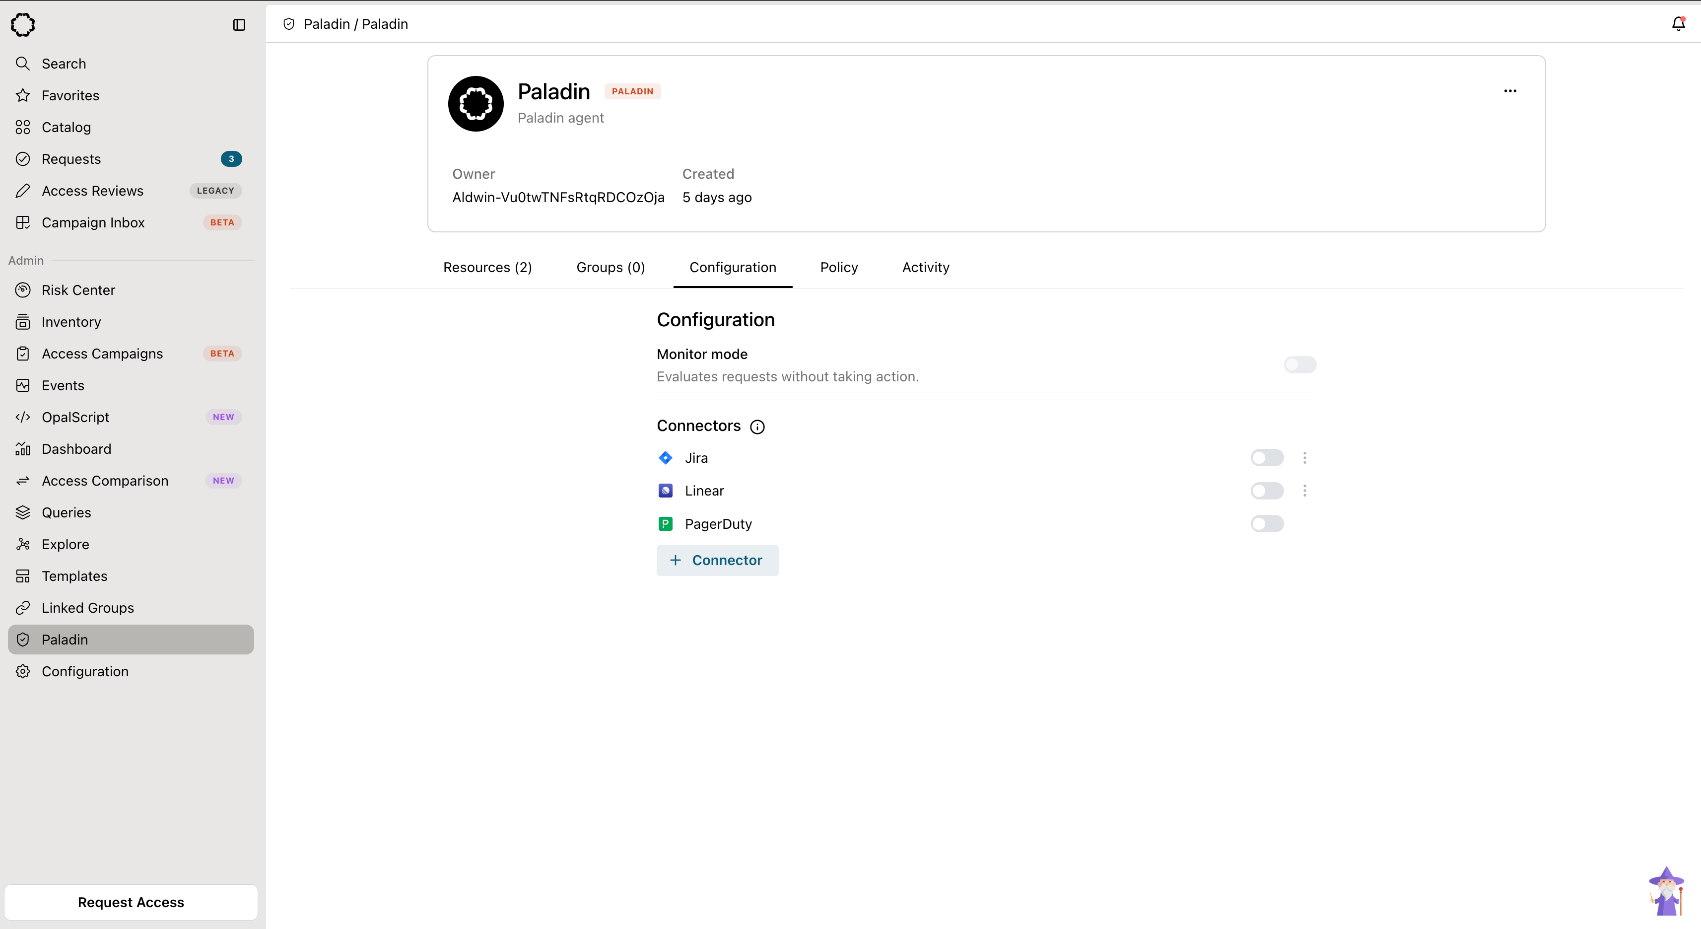Screen dimensions: 1701x929
Task: Click the "Monitor mode" label
Action: coord(702,354)
